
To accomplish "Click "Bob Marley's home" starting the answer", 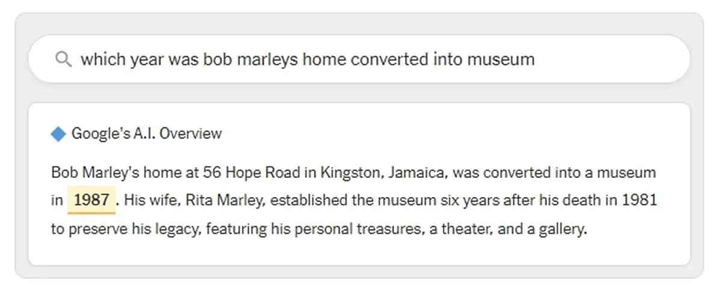I will 99,173.
